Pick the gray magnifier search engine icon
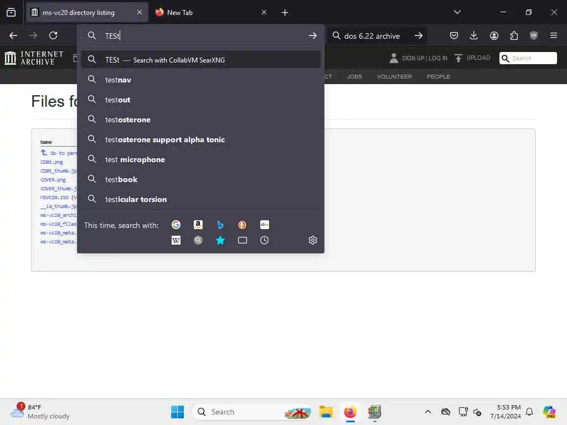The image size is (567, 425). click(x=198, y=240)
